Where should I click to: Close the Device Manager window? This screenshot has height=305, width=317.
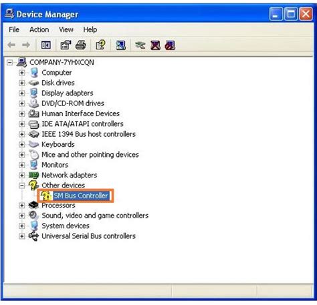click(306, 14)
